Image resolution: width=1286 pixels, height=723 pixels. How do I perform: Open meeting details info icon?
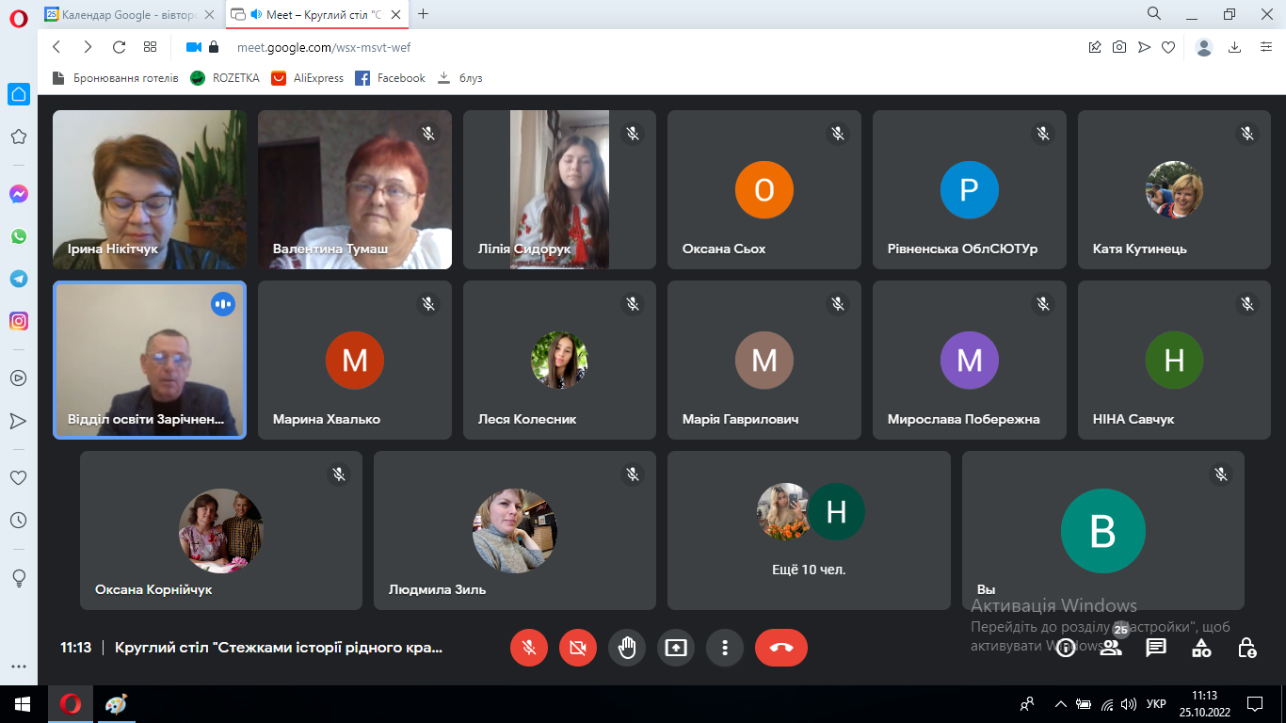point(1066,648)
